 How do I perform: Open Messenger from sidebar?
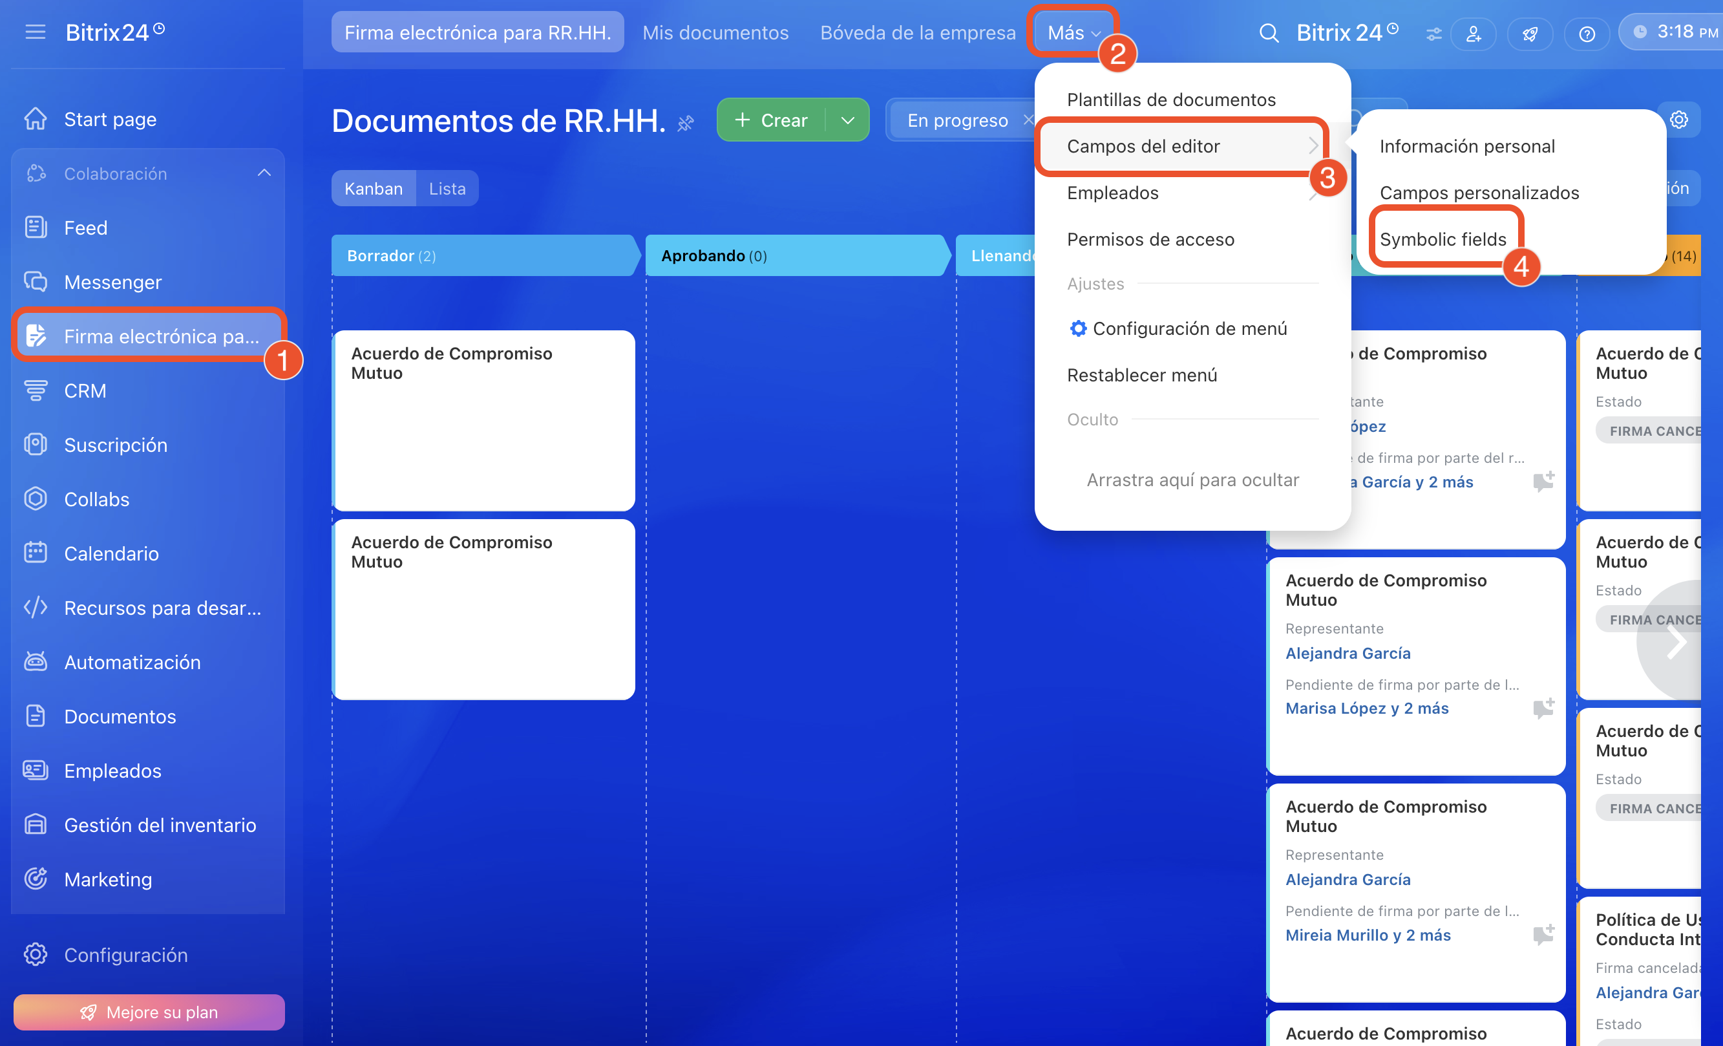(x=112, y=282)
